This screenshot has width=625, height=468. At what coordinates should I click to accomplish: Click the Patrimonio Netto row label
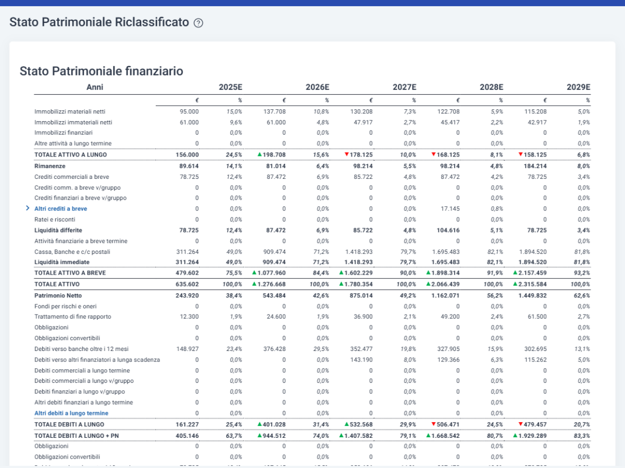[x=58, y=295]
